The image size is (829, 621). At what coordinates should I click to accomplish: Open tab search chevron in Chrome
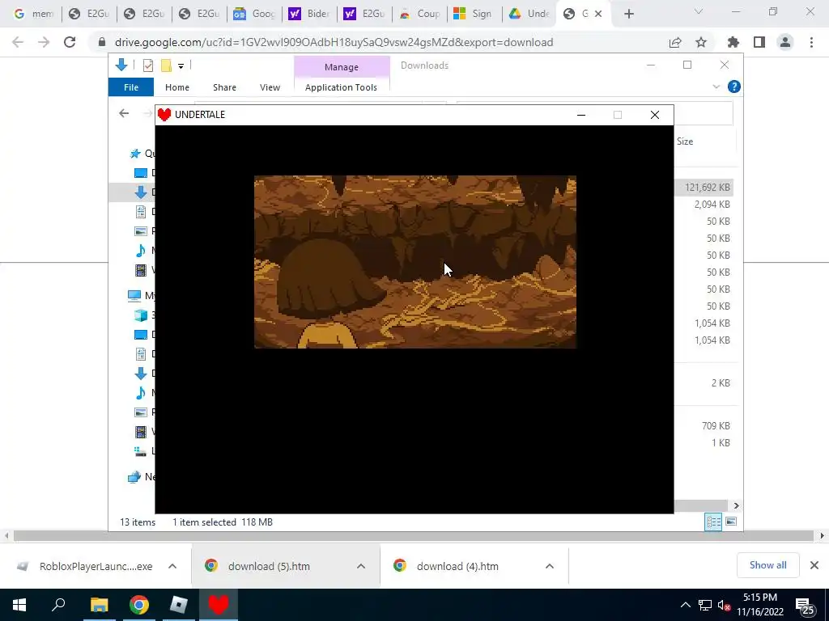pyautogui.click(x=699, y=11)
